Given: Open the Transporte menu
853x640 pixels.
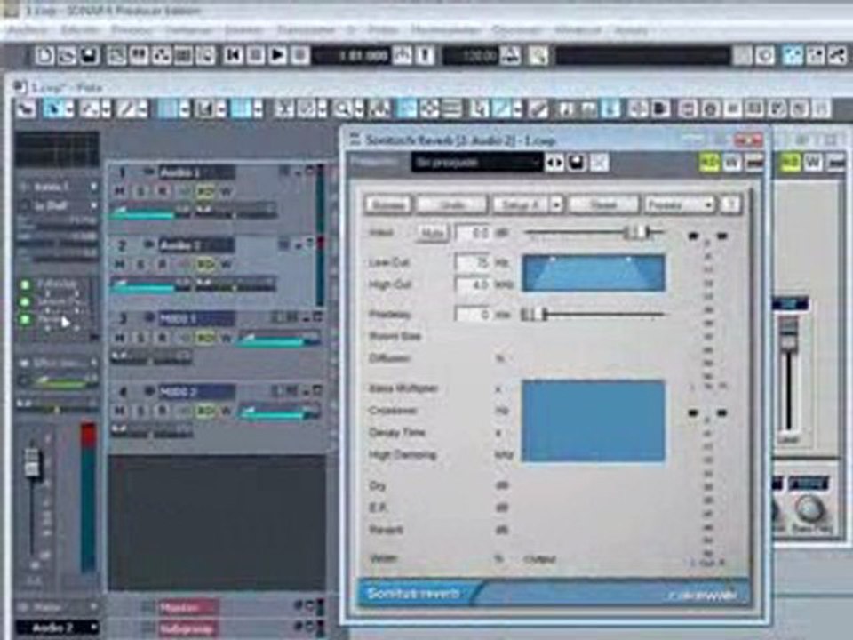Looking at the screenshot, I should tap(307, 30).
